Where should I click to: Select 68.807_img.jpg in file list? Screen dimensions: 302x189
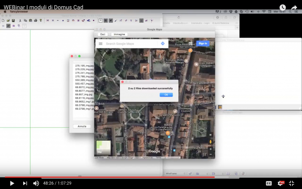[x=84, y=94]
